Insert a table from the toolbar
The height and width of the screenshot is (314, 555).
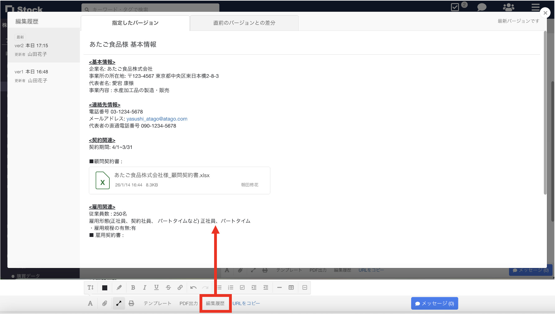[291, 288]
